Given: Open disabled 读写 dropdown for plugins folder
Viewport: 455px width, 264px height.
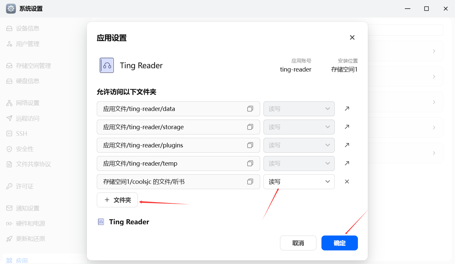Looking at the screenshot, I should [299, 145].
